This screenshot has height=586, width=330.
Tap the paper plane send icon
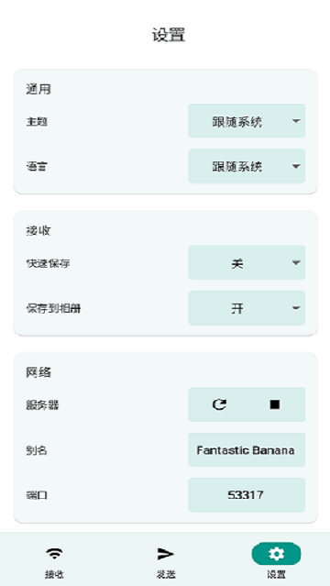(165, 554)
